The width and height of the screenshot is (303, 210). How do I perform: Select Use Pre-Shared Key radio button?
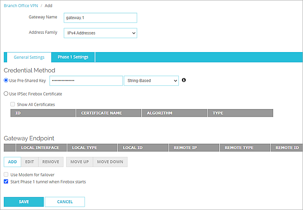pos(6,80)
